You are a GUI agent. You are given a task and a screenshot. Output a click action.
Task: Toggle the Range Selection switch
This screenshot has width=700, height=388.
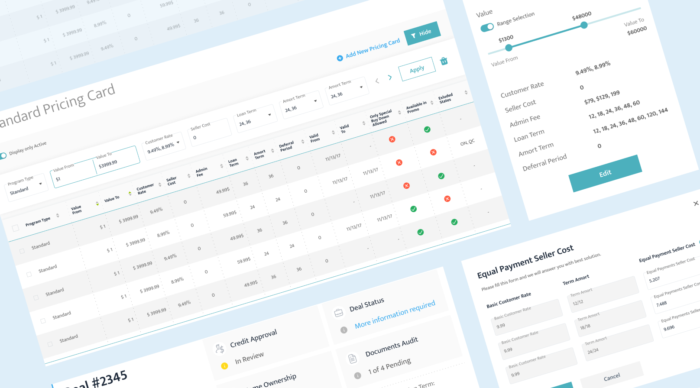coord(487,27)
